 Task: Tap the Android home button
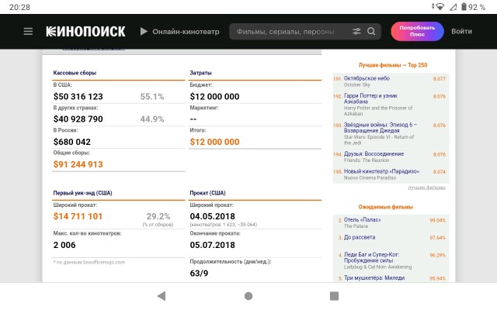point(248,296)
